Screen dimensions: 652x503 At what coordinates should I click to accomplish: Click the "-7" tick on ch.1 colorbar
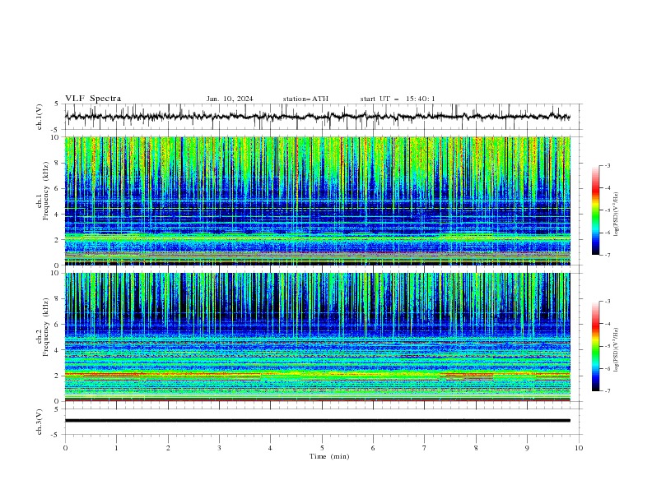pos(607,255)
